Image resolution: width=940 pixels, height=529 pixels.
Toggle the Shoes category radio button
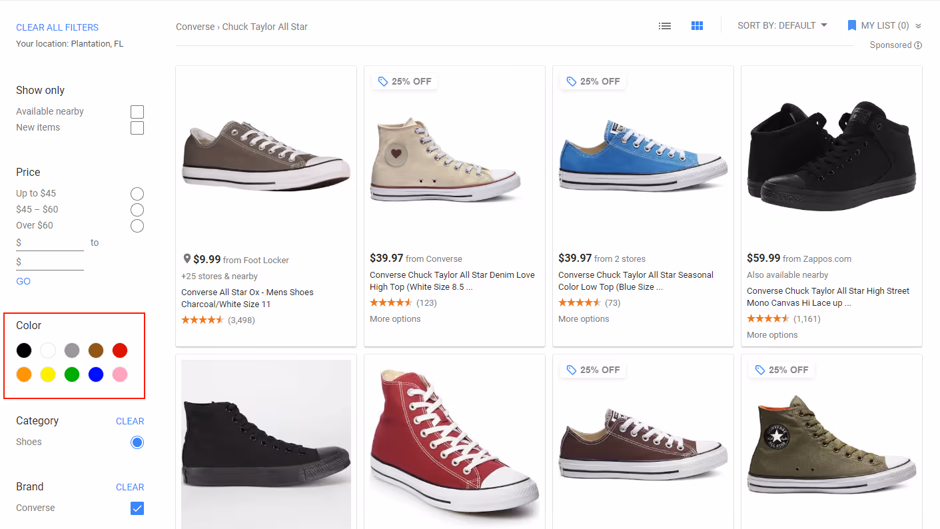(x=137, y=442)
